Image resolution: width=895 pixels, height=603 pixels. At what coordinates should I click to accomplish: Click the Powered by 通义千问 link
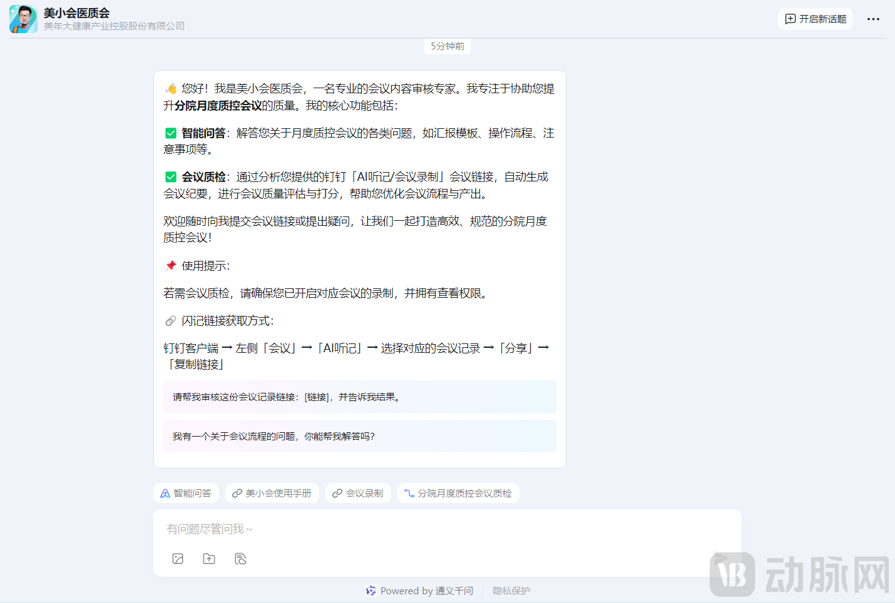click(419, 590)
